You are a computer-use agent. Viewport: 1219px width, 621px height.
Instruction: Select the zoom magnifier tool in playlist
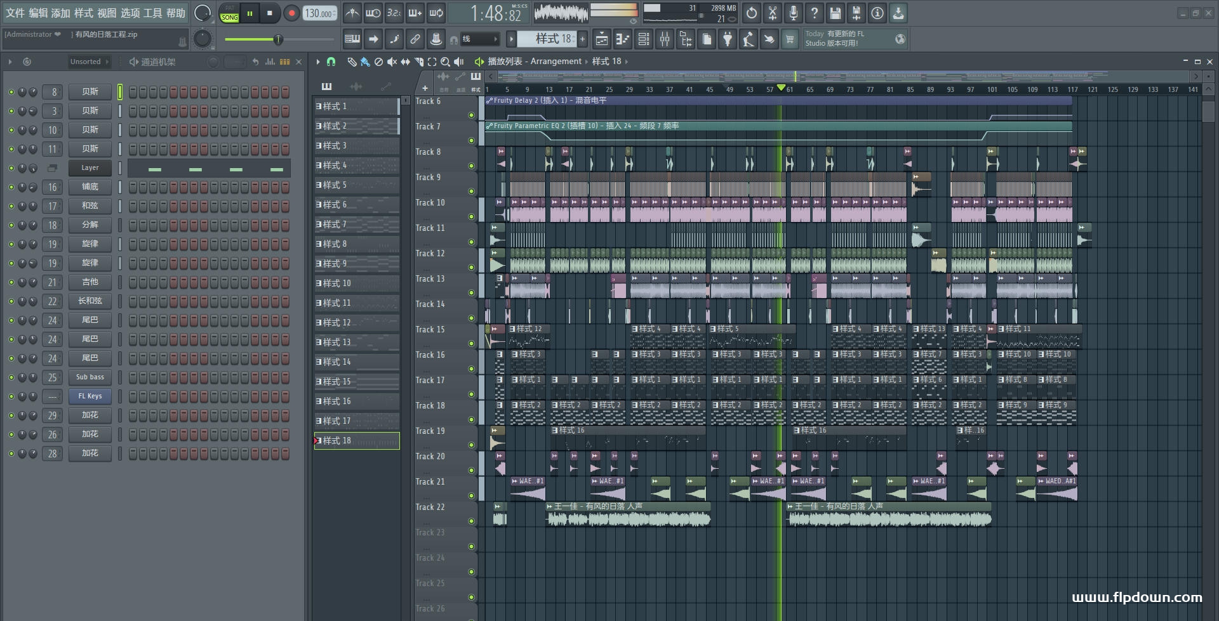coord(445,62)
